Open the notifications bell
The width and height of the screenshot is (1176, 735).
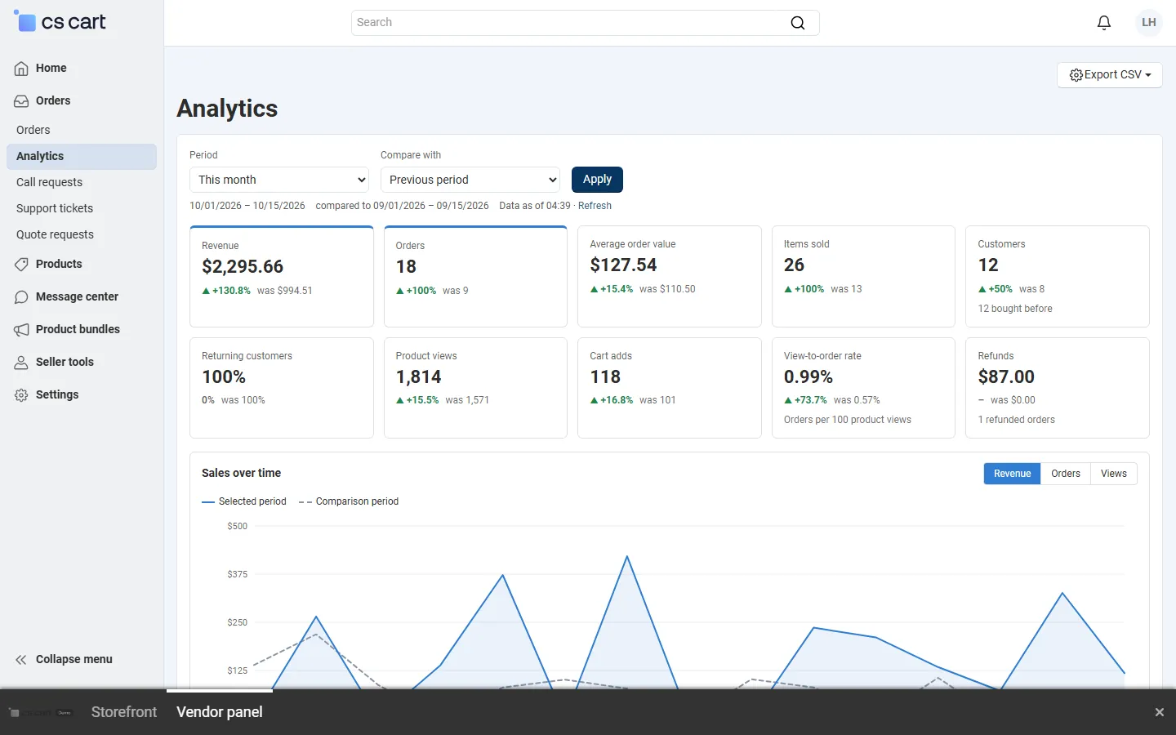tap(1104, 23)
